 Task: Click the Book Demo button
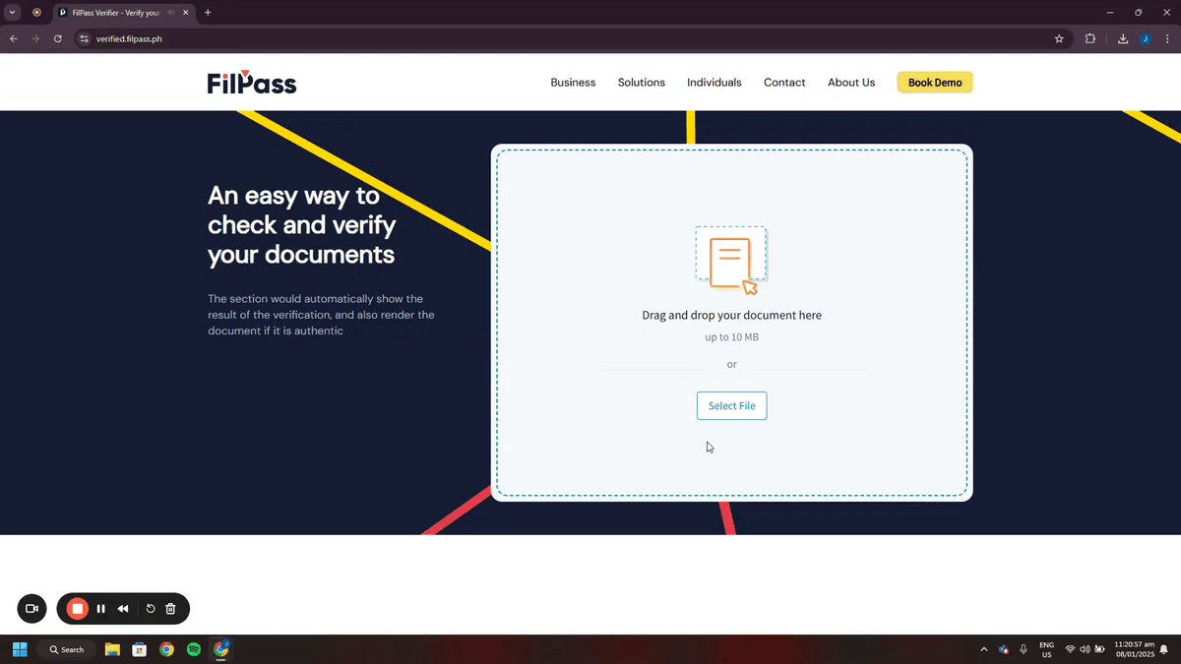(x=935, y=83)
